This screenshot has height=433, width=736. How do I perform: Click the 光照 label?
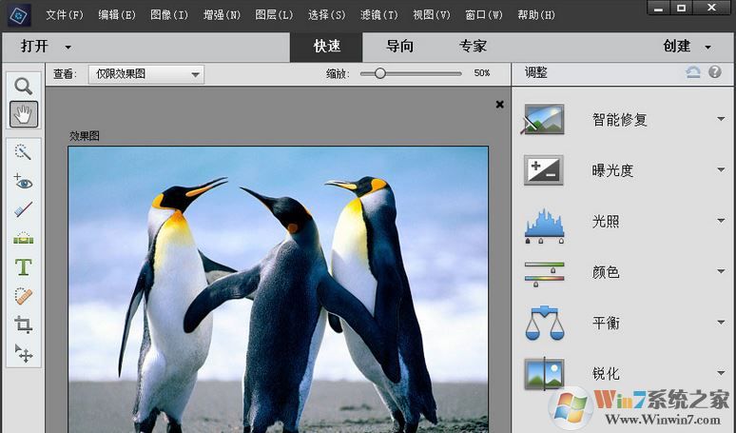coord(606,221)
